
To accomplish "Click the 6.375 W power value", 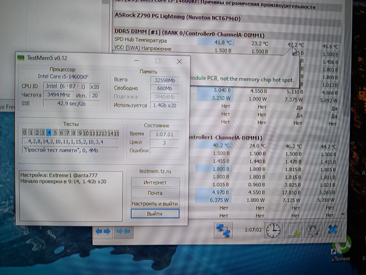I will (x=219, y=200).
